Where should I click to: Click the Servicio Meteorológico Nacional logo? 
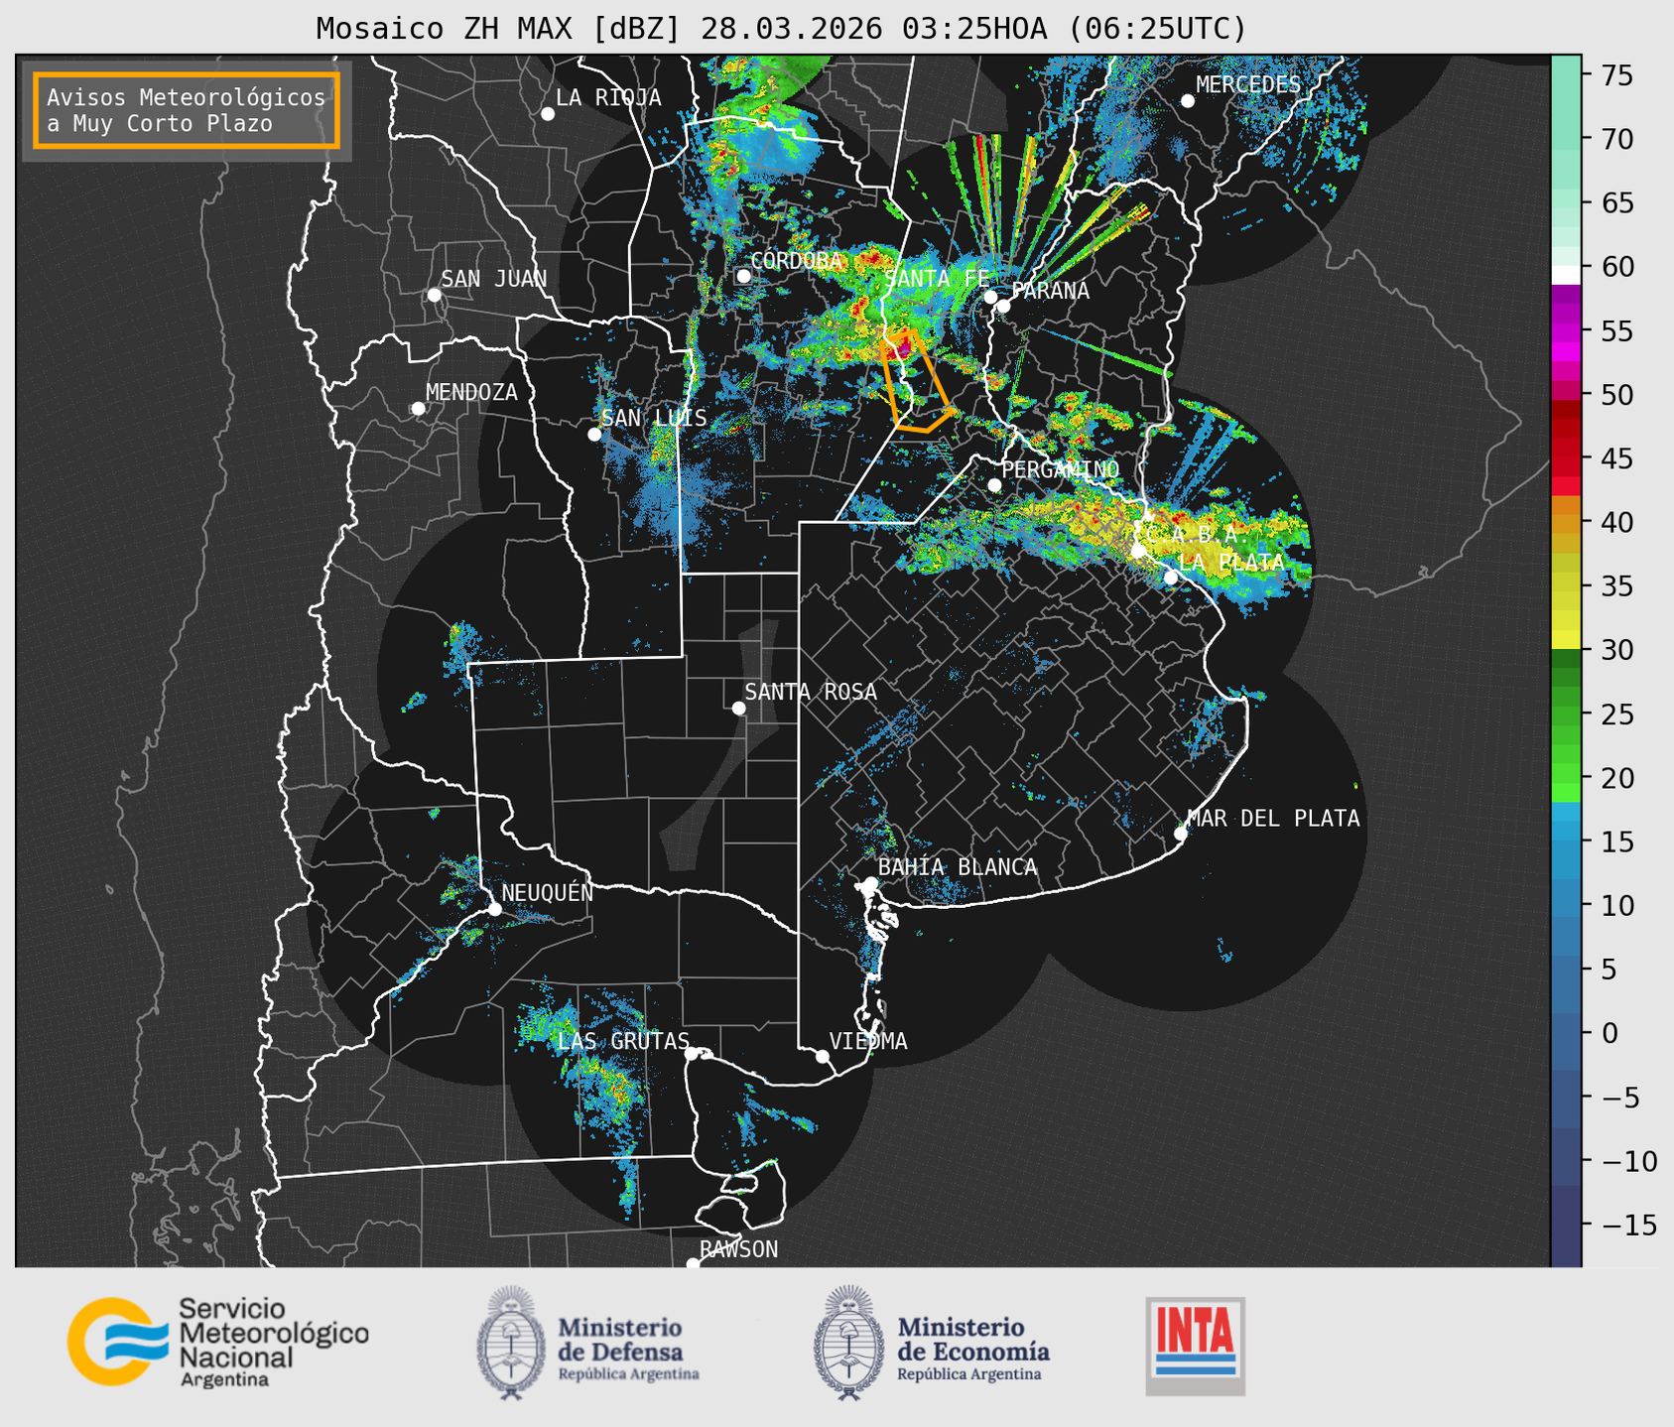(218, 1342)
